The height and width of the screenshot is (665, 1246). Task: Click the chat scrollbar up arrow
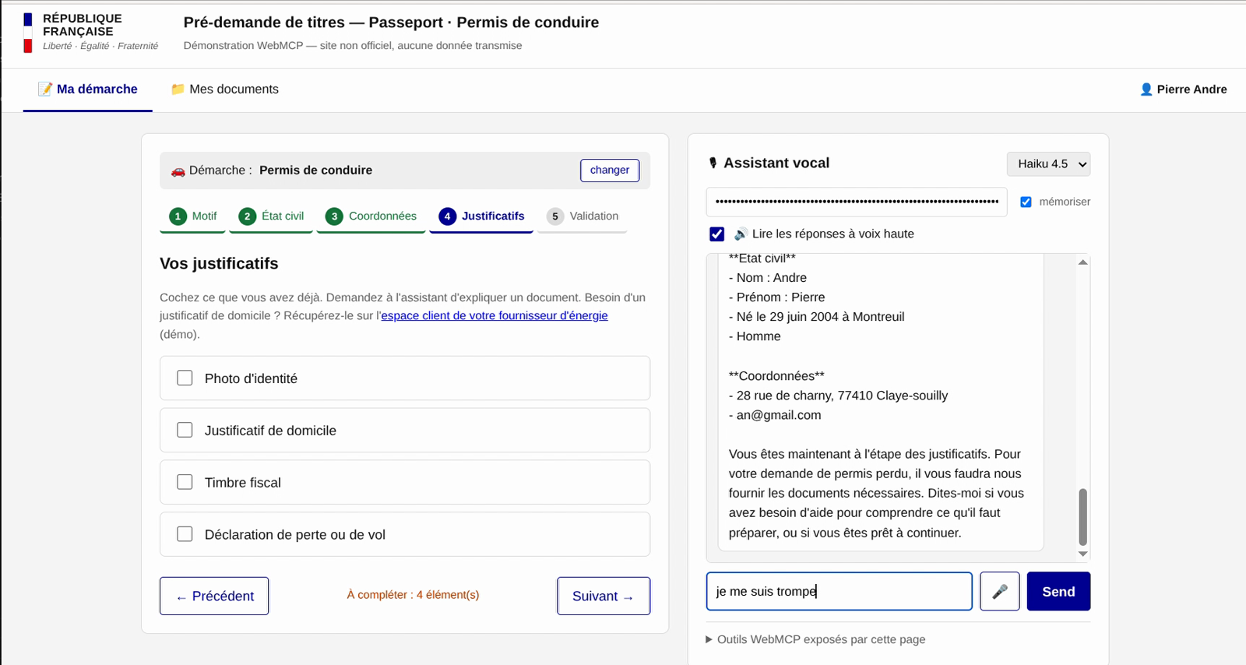pyautogui.click(x=1082, y=262)
